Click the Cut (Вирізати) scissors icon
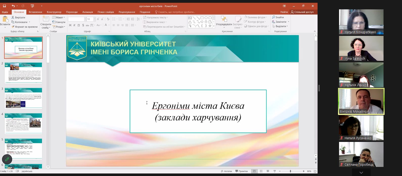 pos(13,17)
